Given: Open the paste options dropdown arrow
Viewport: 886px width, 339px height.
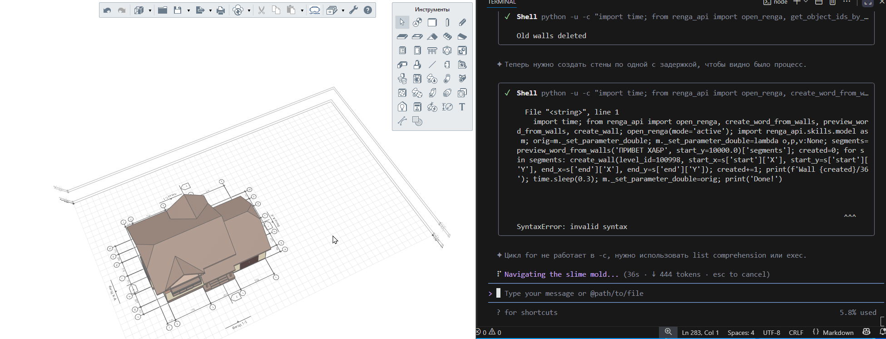Looking at the screenshot, I should [x=302, y=11].
